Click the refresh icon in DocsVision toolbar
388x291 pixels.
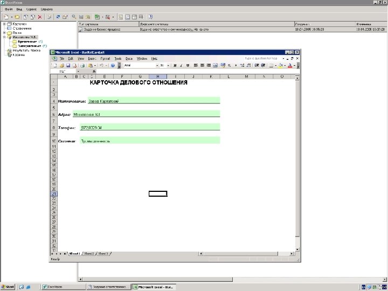[58, 17]
